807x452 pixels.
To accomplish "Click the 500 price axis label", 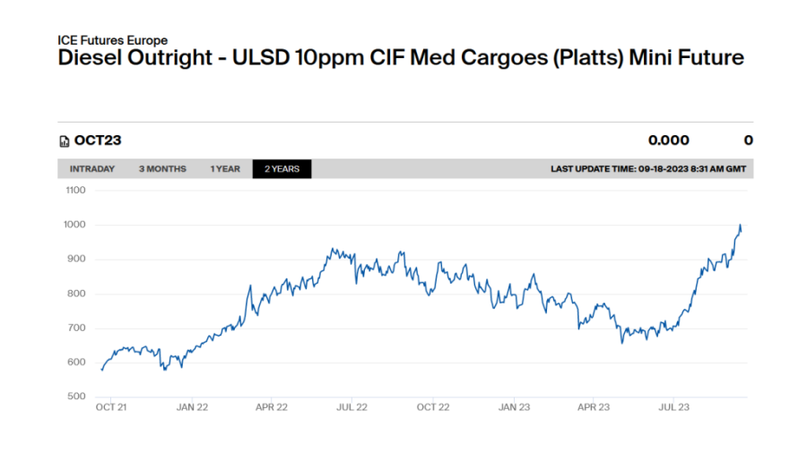I will click(x=77, y=397).
